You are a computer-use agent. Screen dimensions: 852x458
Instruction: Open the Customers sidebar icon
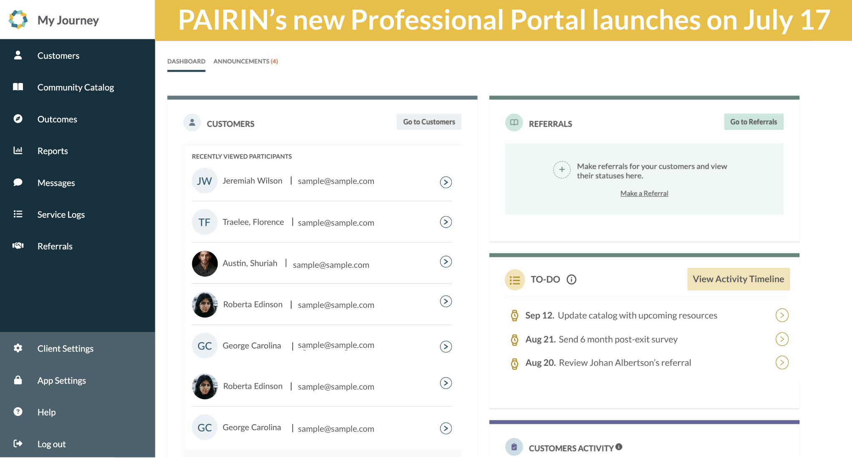[x=18, y=55]
